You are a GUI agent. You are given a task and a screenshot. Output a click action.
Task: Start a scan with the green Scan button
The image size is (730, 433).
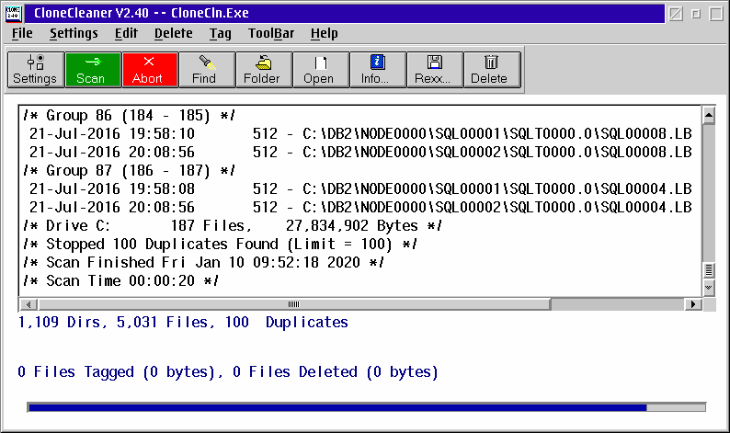click(93, 70)
